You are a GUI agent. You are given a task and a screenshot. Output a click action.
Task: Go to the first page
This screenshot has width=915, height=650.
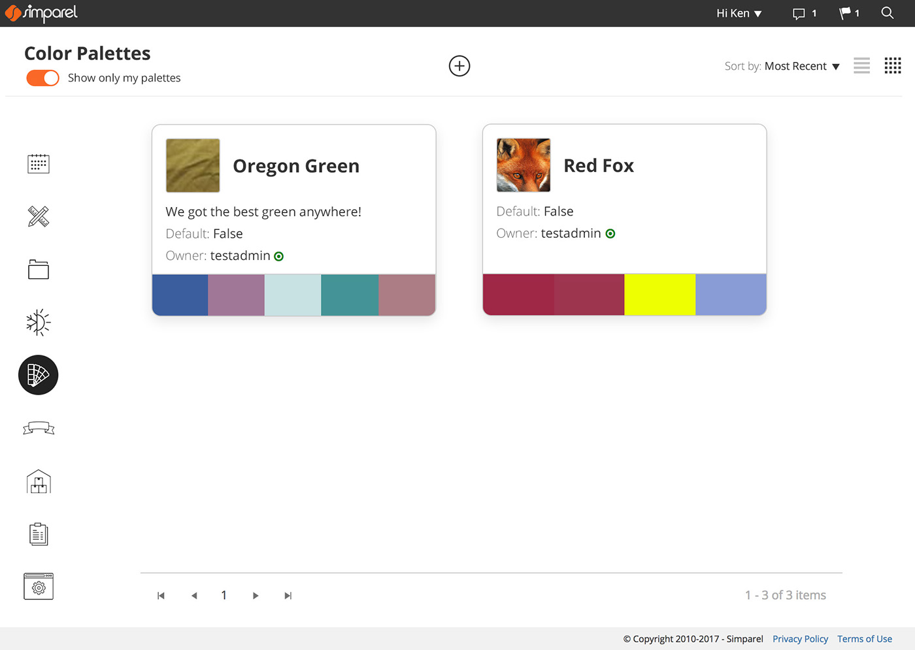click(161, 596)
